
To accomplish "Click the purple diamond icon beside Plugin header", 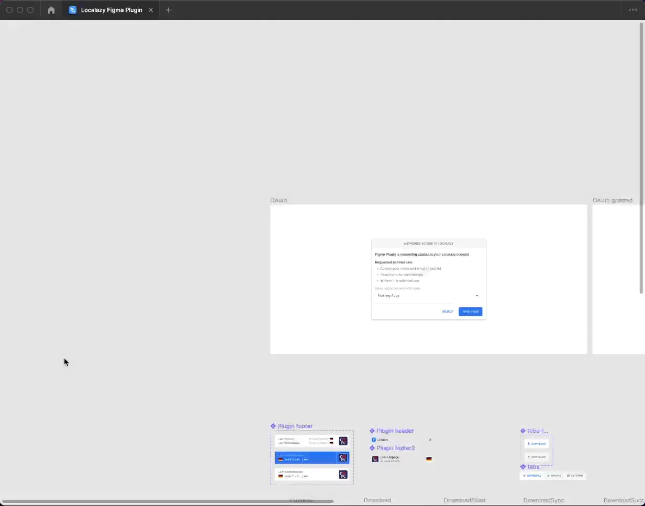I will (x=372, y=431).
